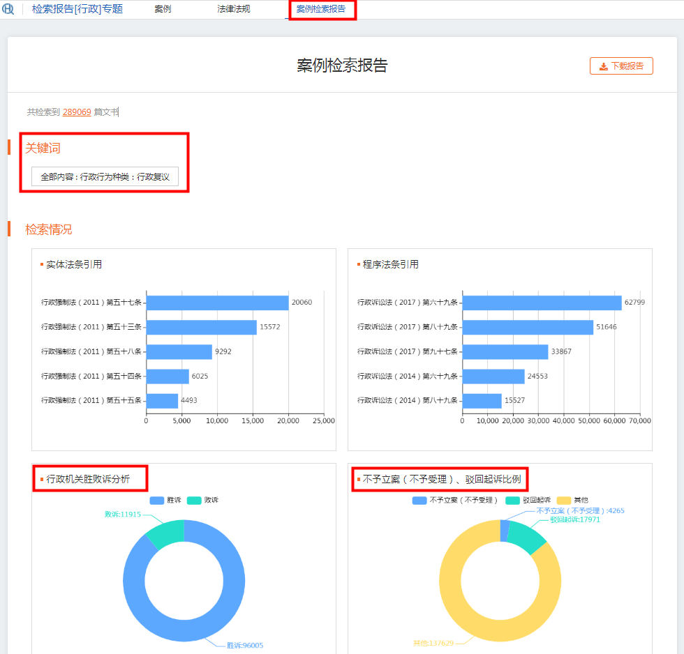Click the site logo icon at top-left
684x654 pixels.
pos(8,9)
